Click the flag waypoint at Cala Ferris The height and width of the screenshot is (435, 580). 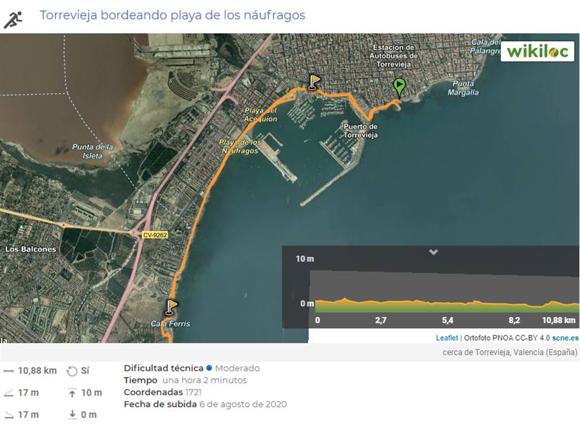(x=172, y=306)
